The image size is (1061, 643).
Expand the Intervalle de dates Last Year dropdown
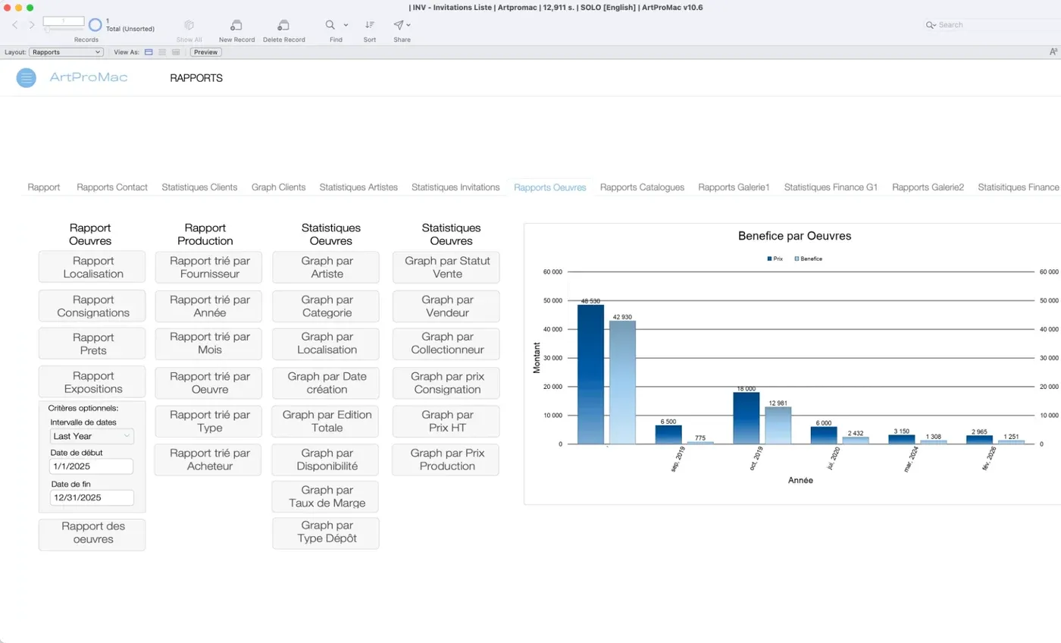(92, 436)
